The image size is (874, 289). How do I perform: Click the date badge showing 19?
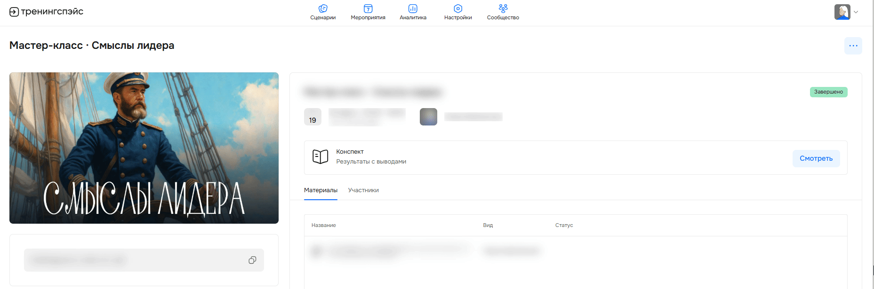[313, 117]
